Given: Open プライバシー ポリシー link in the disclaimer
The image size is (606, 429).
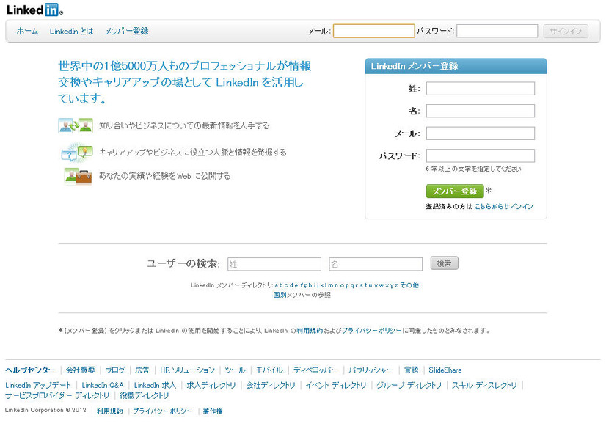Looking at the screenshot, I should 372,331.
